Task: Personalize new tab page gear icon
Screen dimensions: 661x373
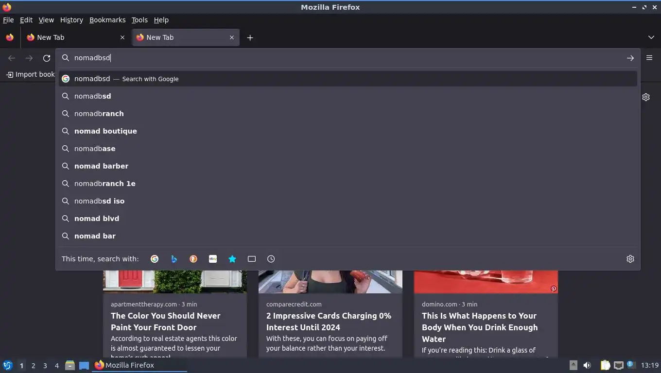Action: 646,97
